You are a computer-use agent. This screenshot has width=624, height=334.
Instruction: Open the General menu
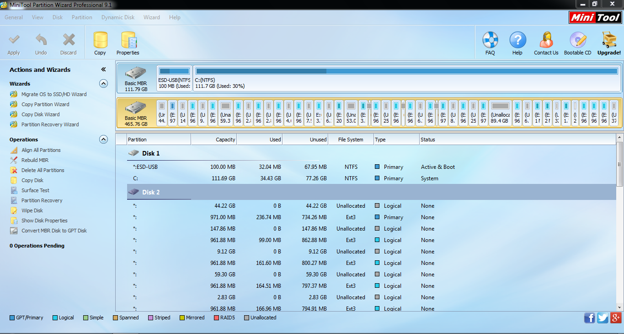14,17
